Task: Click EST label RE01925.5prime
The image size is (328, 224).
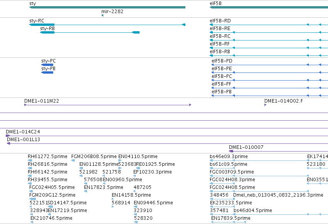Action: tap(155, 164)
